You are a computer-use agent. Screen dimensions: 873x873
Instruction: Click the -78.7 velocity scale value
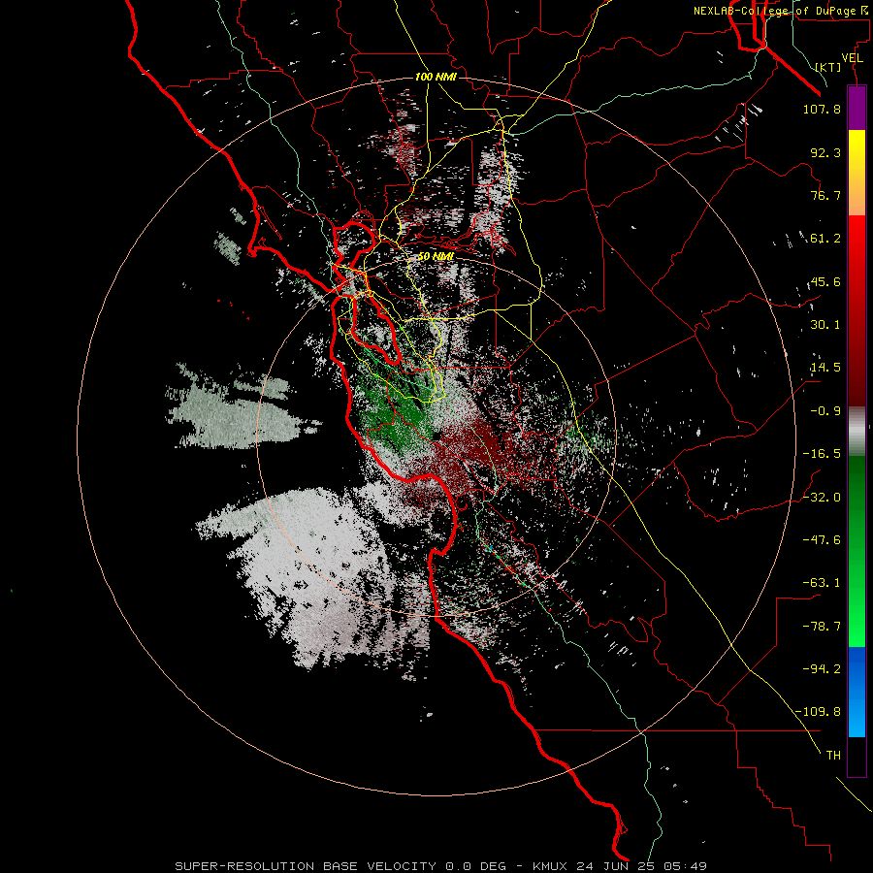(x=822, y=627)
